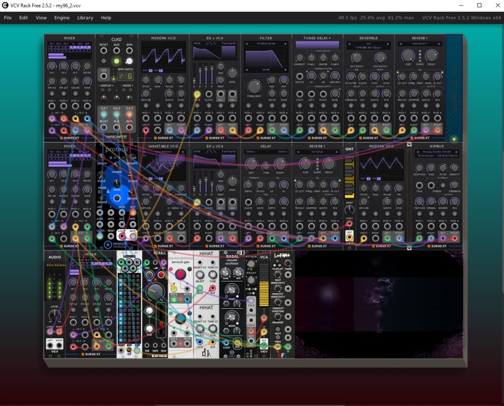Viewport: 504px width, 406px height.
Task: Toggle the LO CUT enable light on Reverb 1
Action: 398,72
